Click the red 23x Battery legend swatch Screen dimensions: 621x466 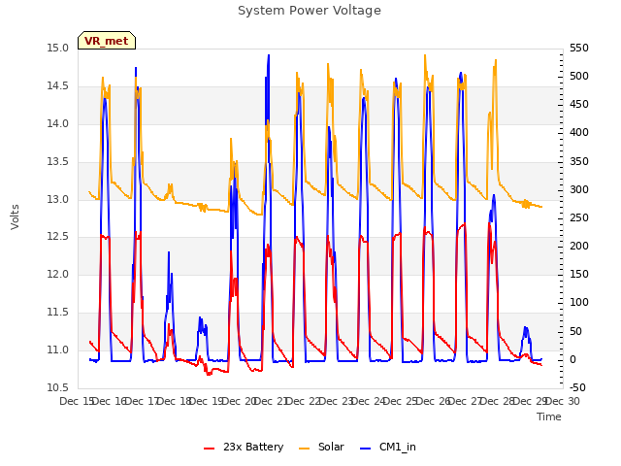coord(210,449)
